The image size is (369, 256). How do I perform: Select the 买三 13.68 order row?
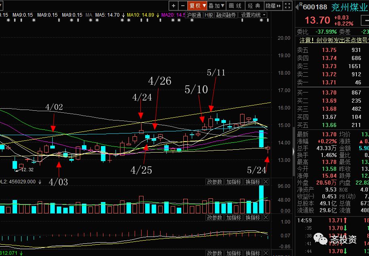[332, 109]
